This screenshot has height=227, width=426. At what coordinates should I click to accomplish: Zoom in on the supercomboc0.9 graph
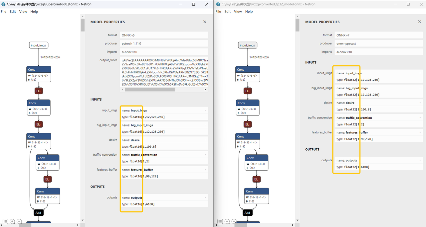[12, 221]
